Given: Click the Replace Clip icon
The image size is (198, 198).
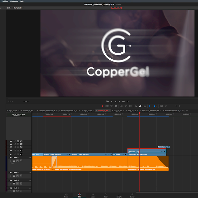Looking at the screenshot, I should [130, 106].
